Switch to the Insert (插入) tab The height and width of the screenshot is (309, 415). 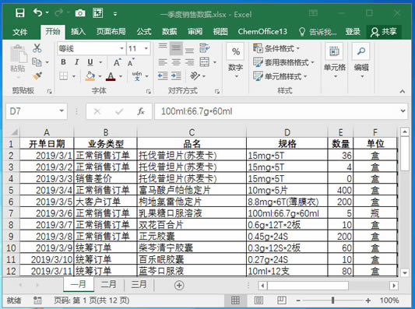pyautogui.click(x=79, y=32)
